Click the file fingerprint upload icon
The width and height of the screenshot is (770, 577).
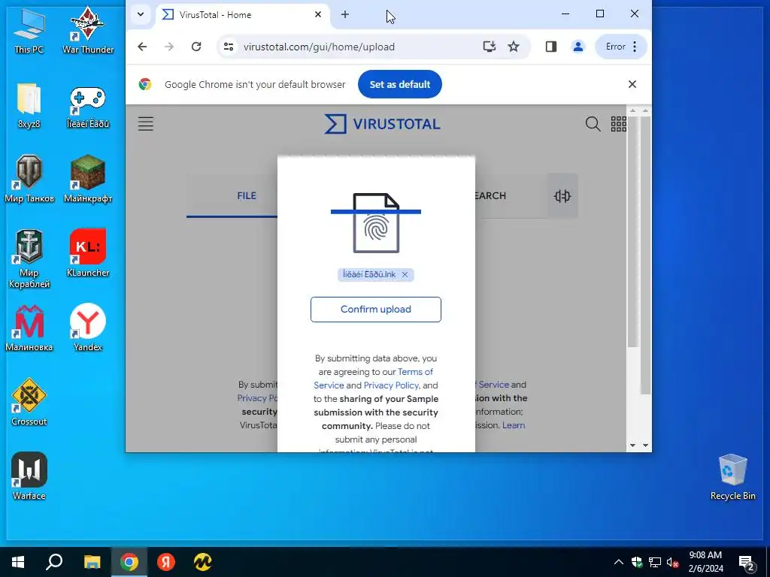pos(376,223)
